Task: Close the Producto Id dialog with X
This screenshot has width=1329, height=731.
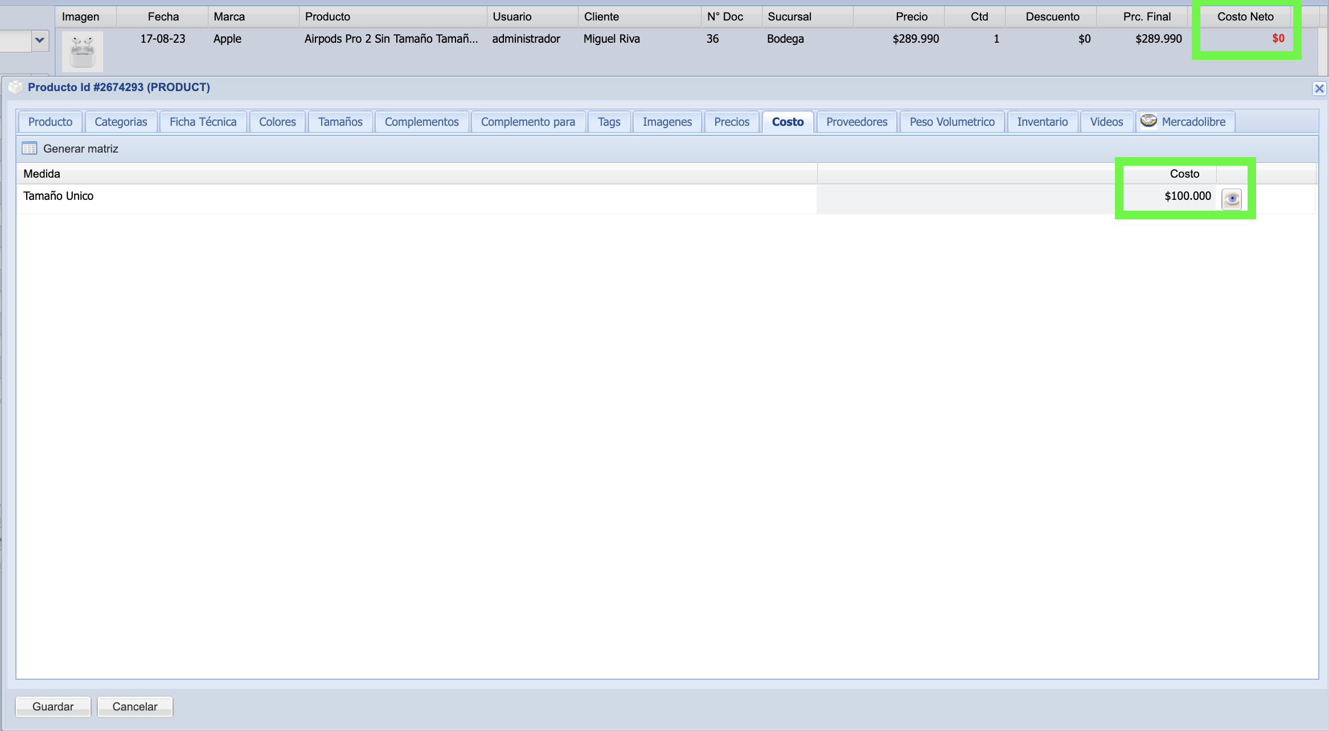Action: (x=1319, y=88)
